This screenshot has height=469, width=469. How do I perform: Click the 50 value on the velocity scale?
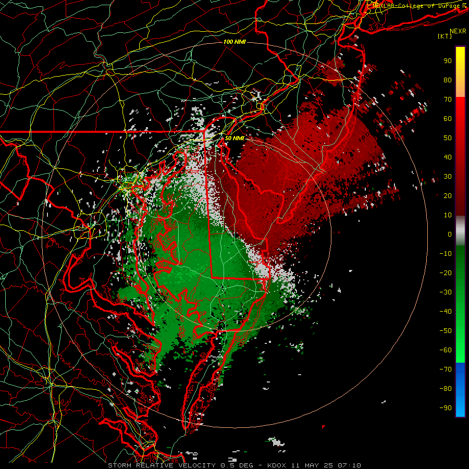click(x=448, y=138)
